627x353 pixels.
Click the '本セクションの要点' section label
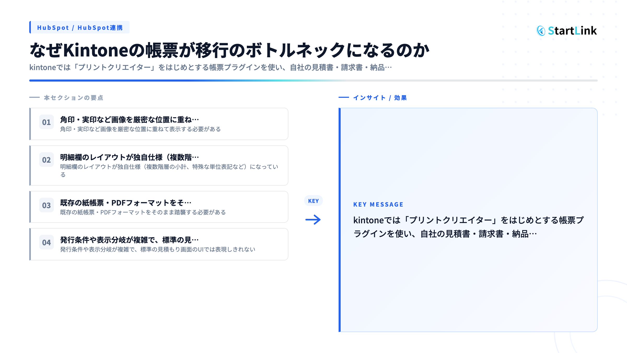(x=73, y=98)
